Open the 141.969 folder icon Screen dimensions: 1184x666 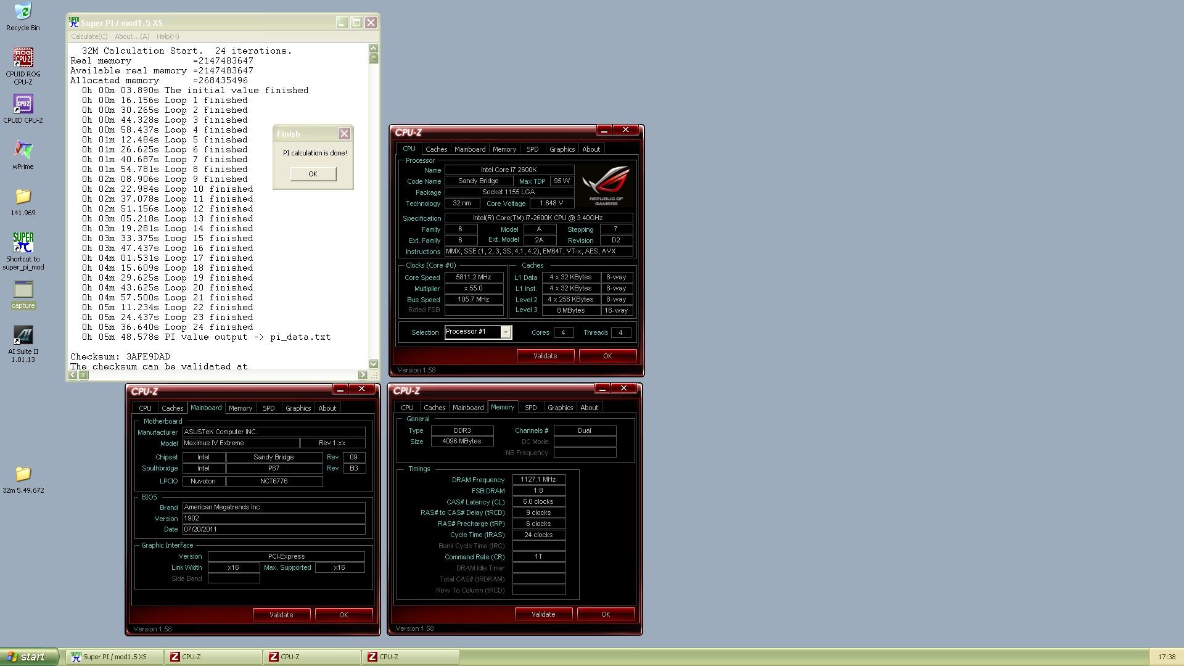pyautogui.click(x=23, y=202)
